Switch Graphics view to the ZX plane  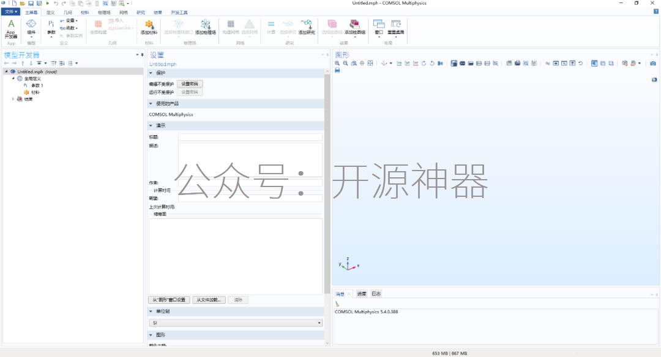pos(416,63)
